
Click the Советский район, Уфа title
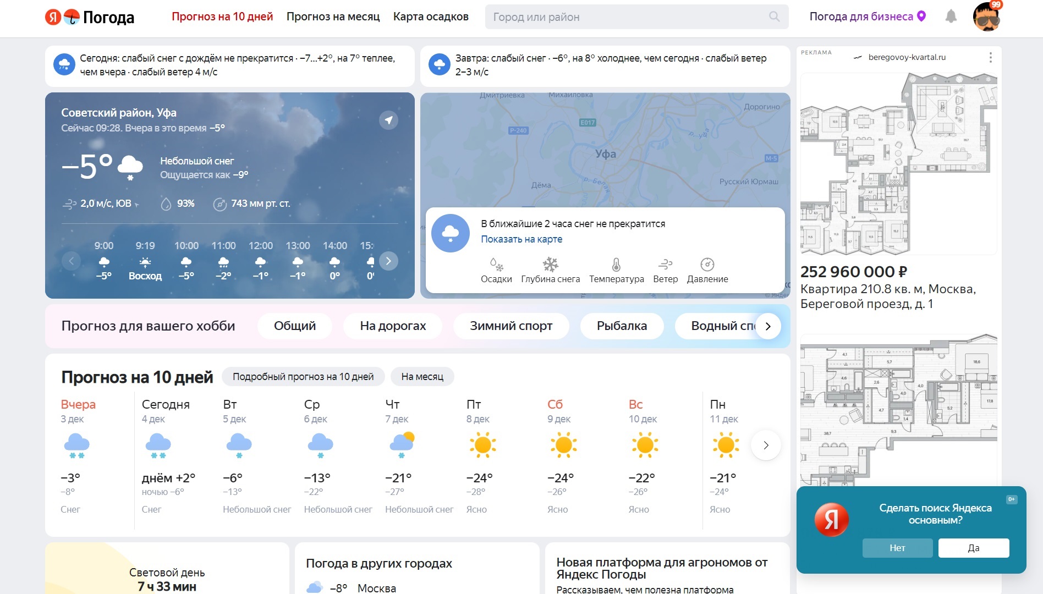point(119,113)
